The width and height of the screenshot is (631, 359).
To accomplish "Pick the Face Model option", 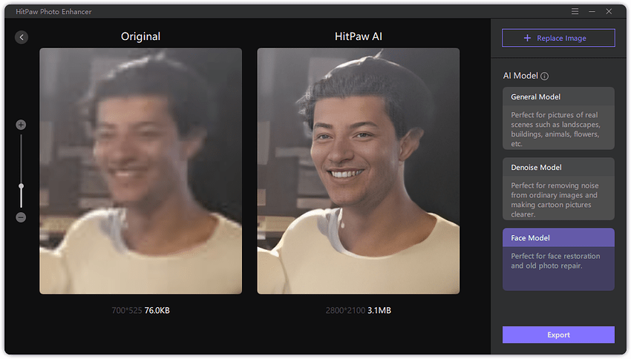I will 558,259.
